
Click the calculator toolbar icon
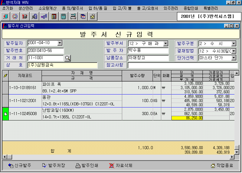[x=64, y=16]
